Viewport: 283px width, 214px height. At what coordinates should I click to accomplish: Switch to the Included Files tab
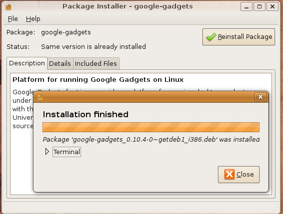pyautogui.click(x=96, y=63)
